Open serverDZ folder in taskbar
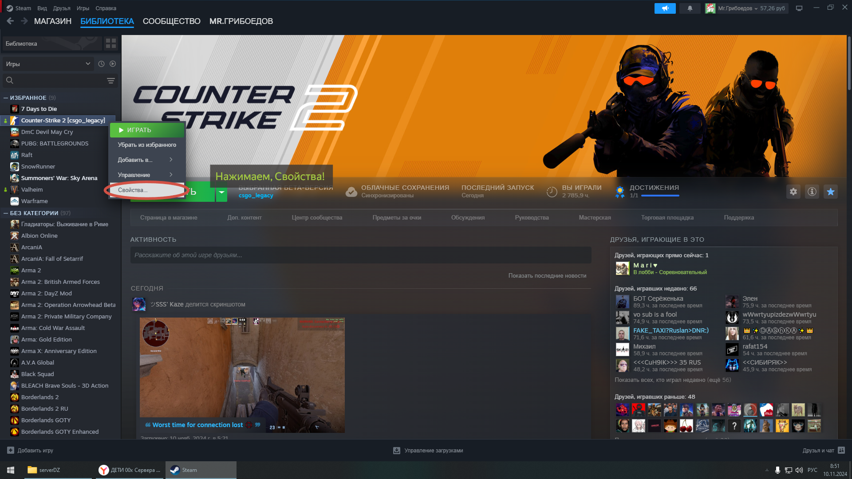Viewport: 852px width, 479px height. (58, 470)
